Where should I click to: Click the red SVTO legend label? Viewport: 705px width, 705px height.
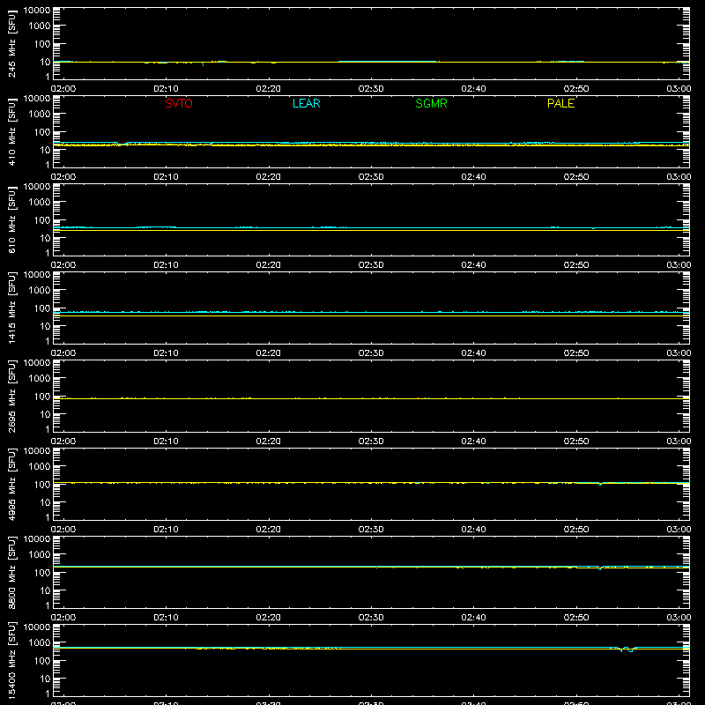179,103
